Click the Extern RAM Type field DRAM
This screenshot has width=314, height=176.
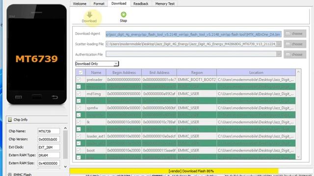click(x=49, y=155)
